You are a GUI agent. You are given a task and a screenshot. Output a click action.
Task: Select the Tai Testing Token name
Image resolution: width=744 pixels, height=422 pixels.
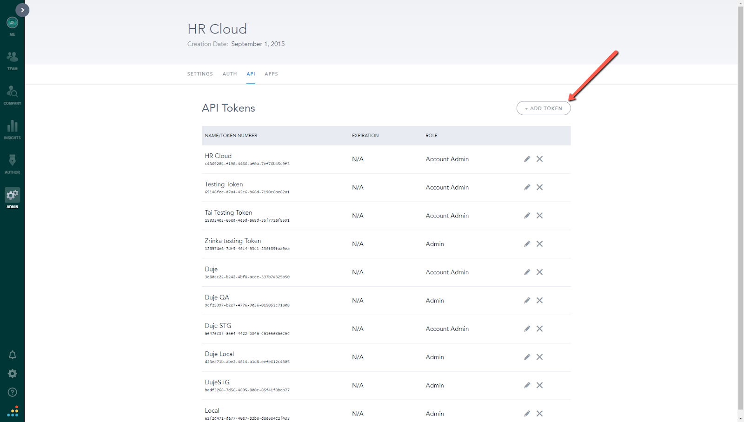[x=228, y=213]
